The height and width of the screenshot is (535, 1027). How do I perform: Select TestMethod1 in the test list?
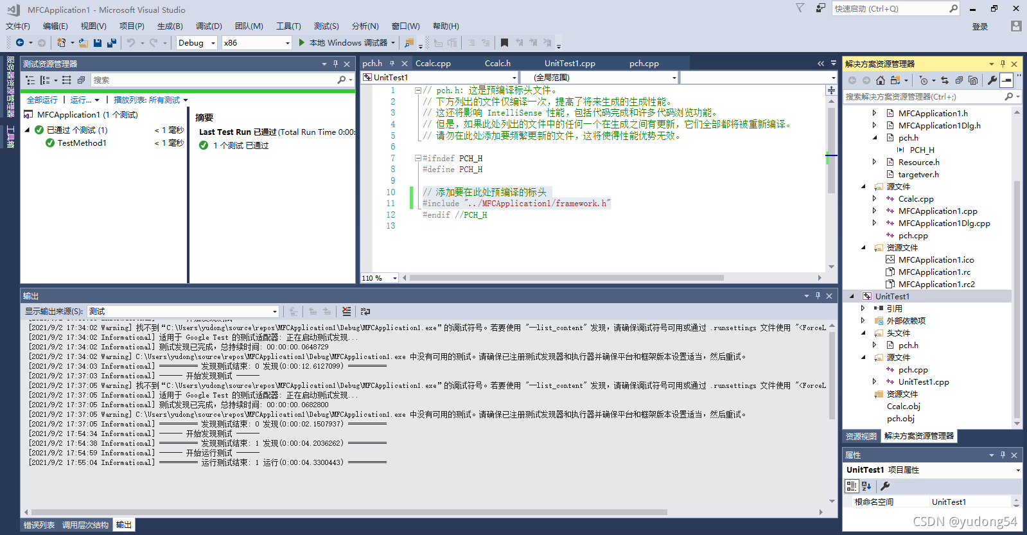pos(82,143)
